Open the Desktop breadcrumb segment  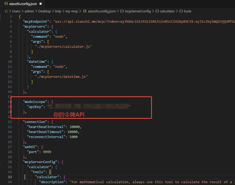(45, 11)
